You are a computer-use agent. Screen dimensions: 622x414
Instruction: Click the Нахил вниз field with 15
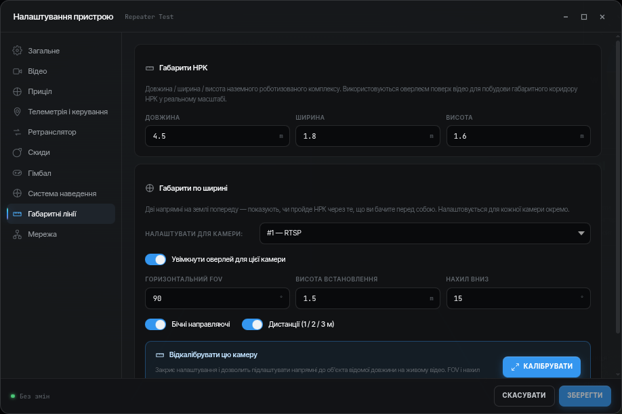click(x=518, y=298)
